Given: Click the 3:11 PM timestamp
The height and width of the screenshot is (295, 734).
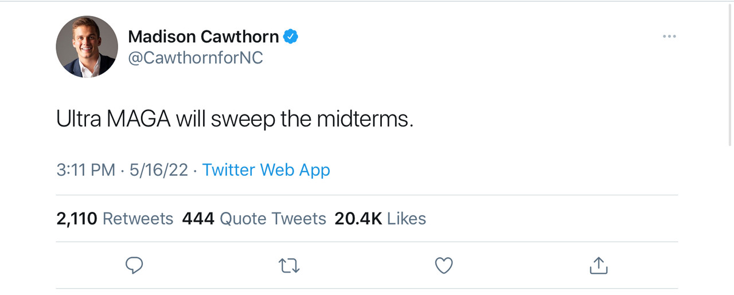Looking at the screenshot, I should click(86, 170).
